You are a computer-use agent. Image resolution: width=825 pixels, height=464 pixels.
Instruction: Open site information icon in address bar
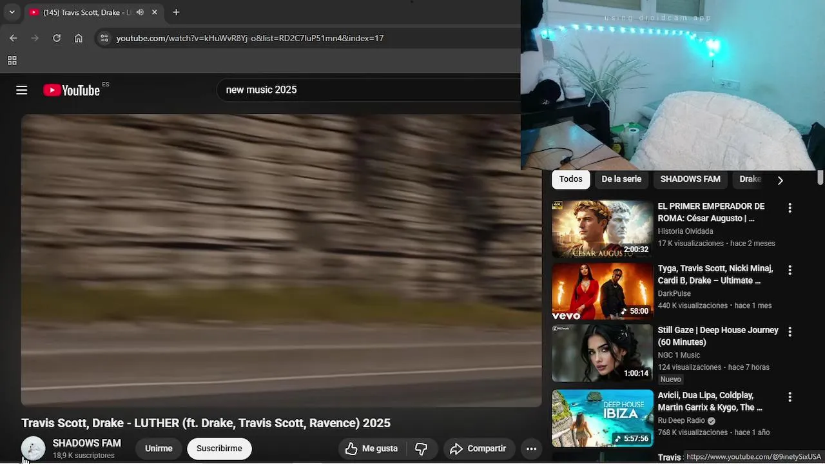pyautogui.click(x=104, y=38)
